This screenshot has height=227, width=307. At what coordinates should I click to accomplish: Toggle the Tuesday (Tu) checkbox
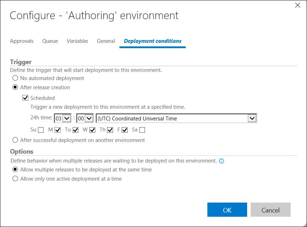(x=76, y=130)
